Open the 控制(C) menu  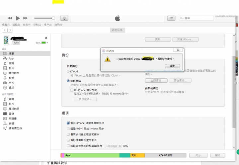point(37,25)
